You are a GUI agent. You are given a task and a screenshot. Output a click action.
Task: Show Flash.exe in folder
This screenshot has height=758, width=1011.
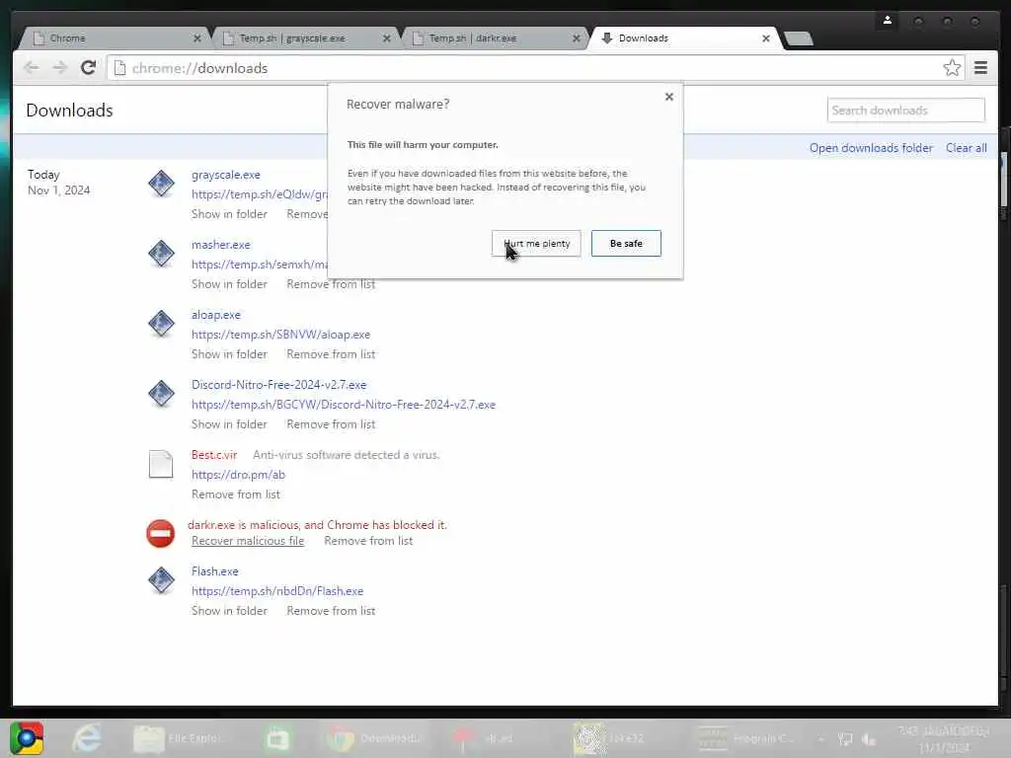[229, 611]
